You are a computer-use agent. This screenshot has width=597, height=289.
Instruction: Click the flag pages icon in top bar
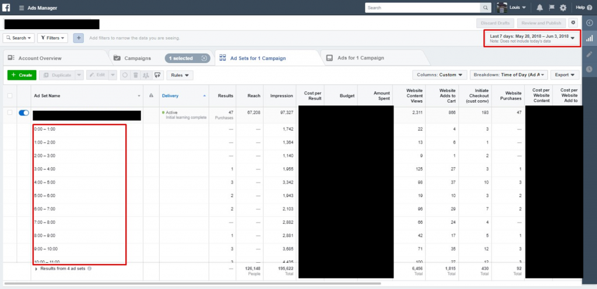(552, 8)
